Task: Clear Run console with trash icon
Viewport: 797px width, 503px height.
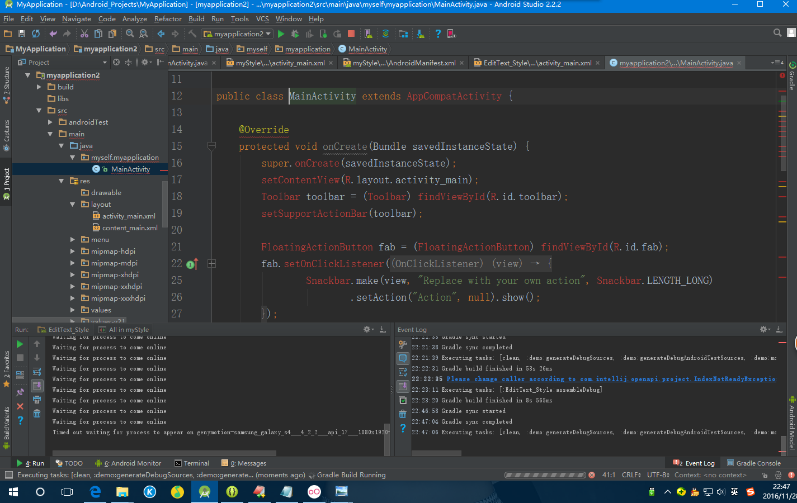Action: [37, 414]
